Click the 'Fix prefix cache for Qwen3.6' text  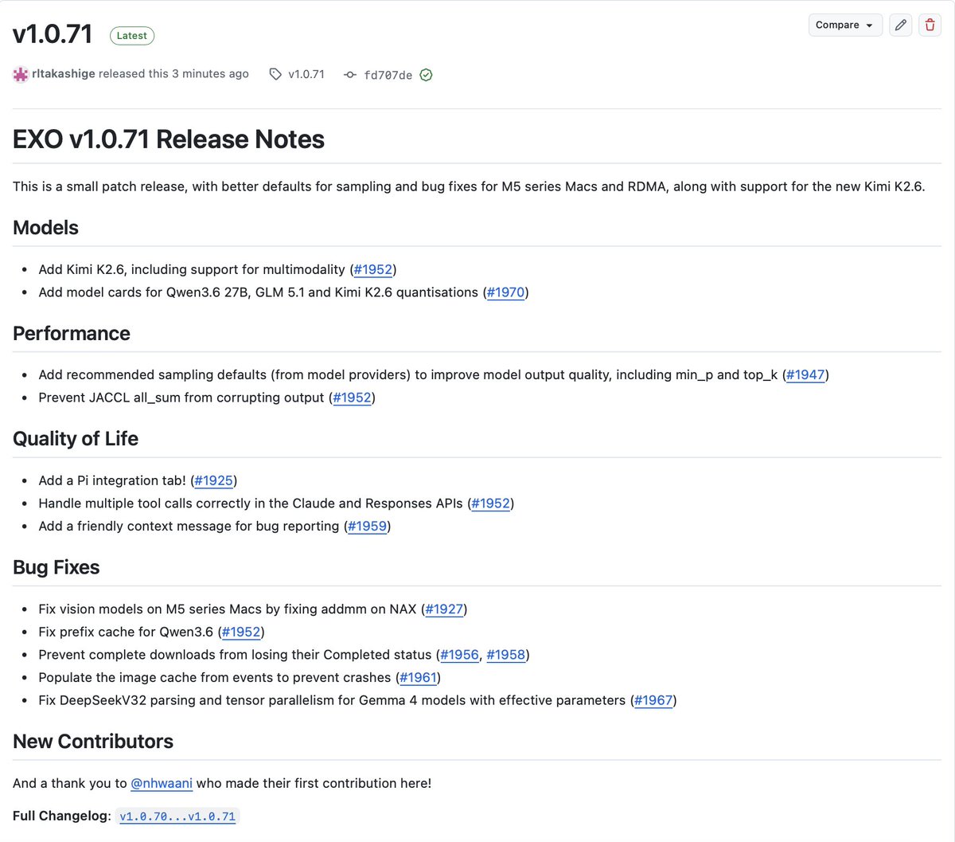coord(126,632)
